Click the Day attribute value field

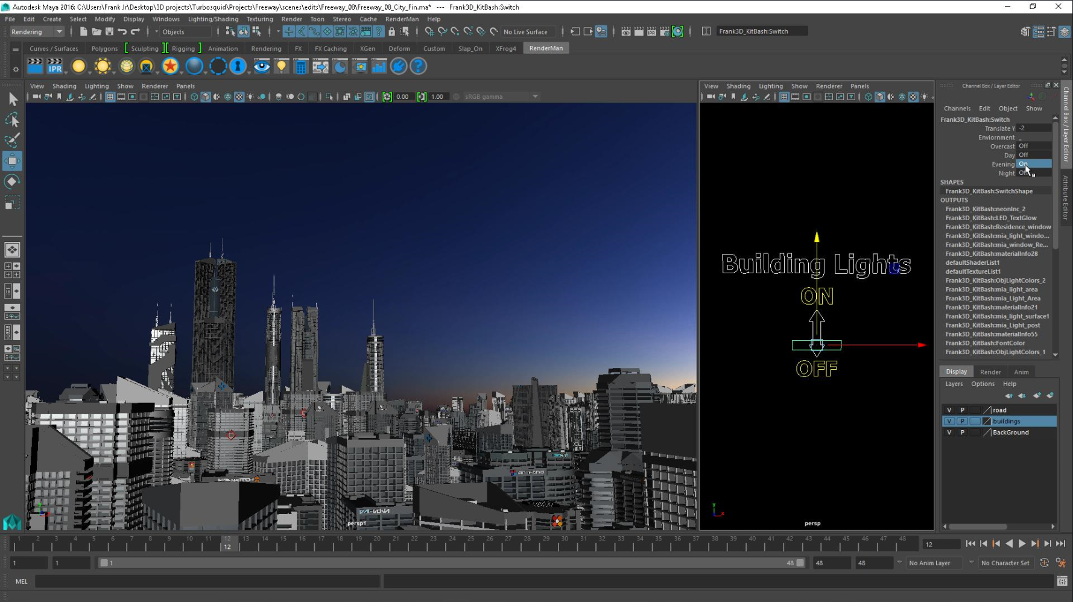click(1034, 155)
